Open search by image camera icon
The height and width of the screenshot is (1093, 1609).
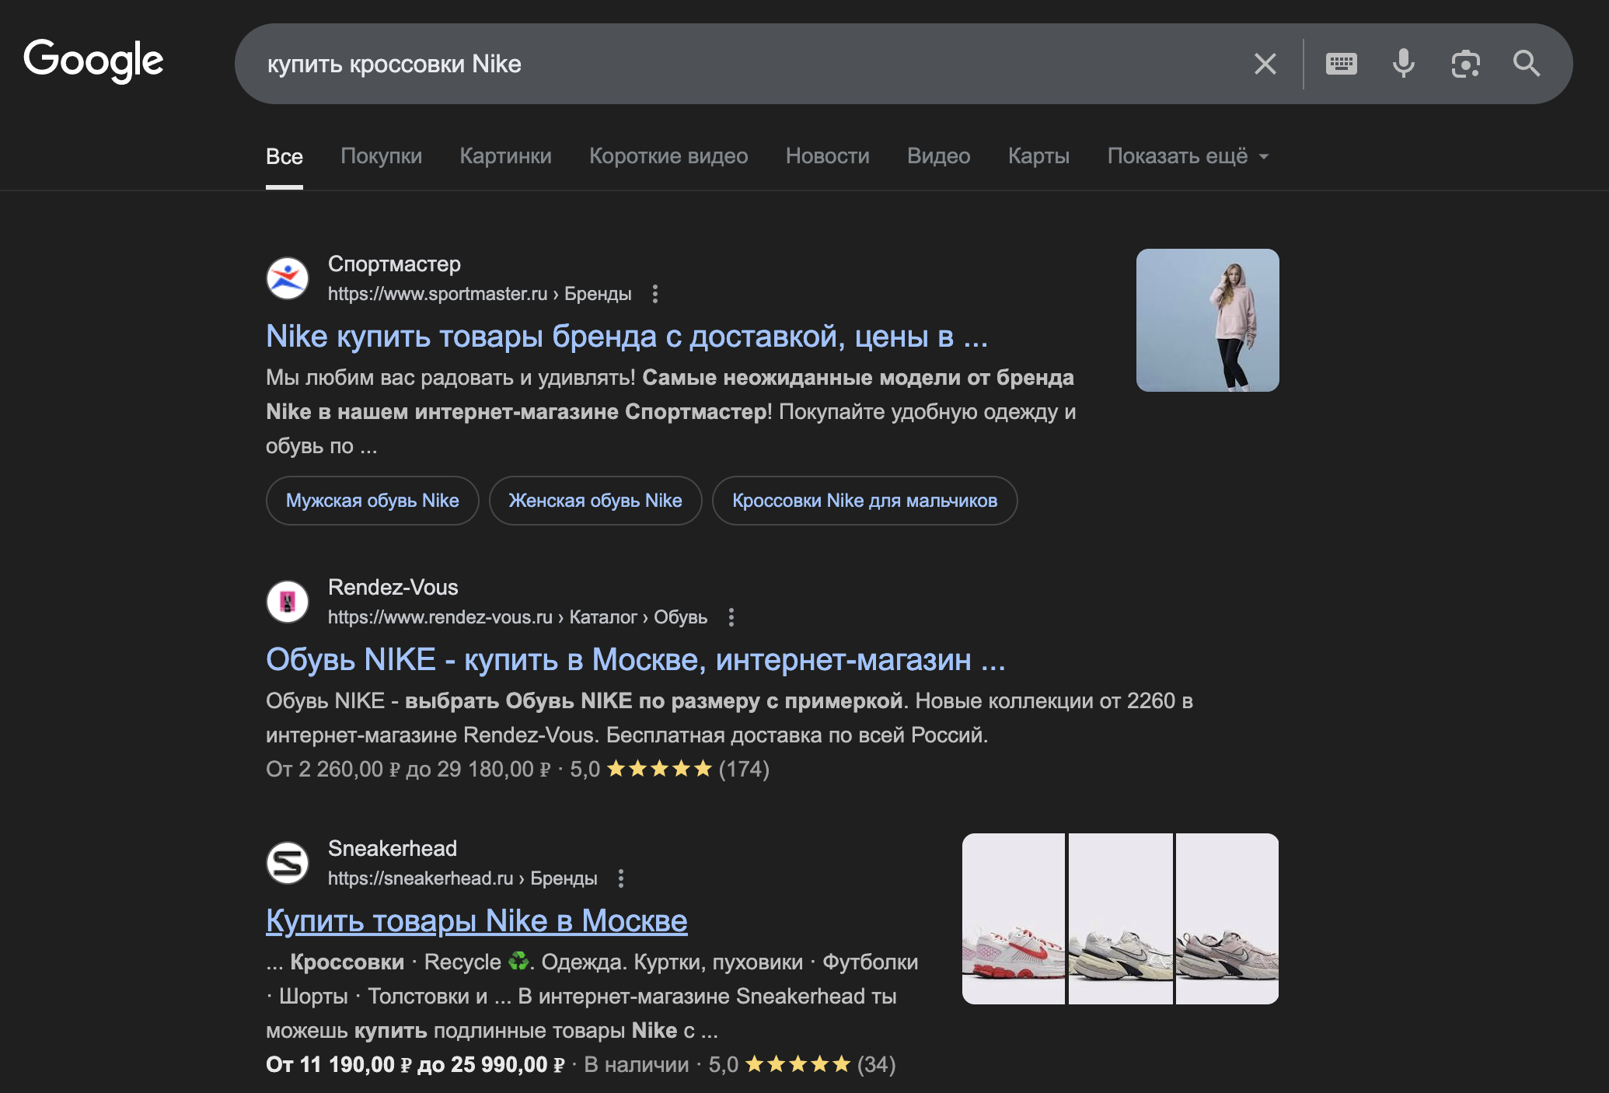pos(1465,64)
